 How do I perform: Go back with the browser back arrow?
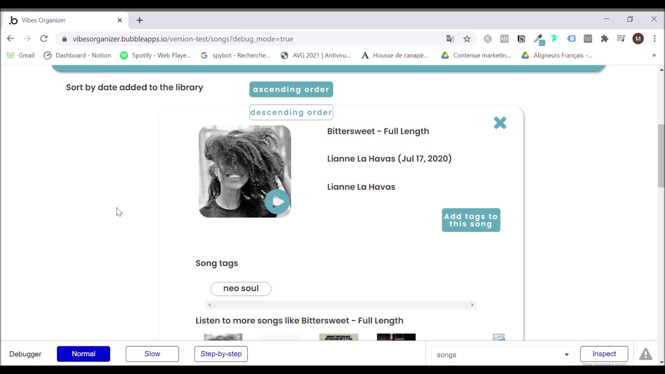(10, 38)
